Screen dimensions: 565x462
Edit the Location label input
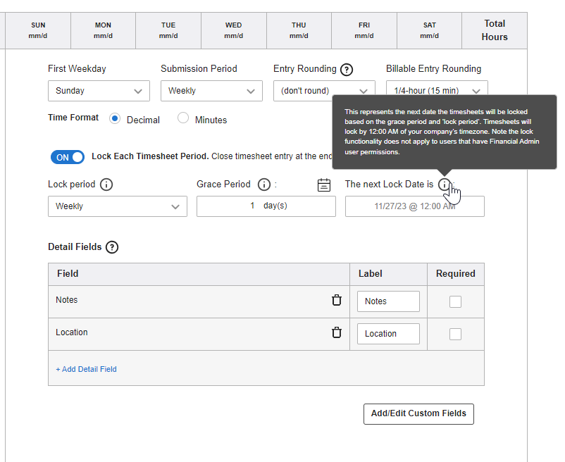388,333
